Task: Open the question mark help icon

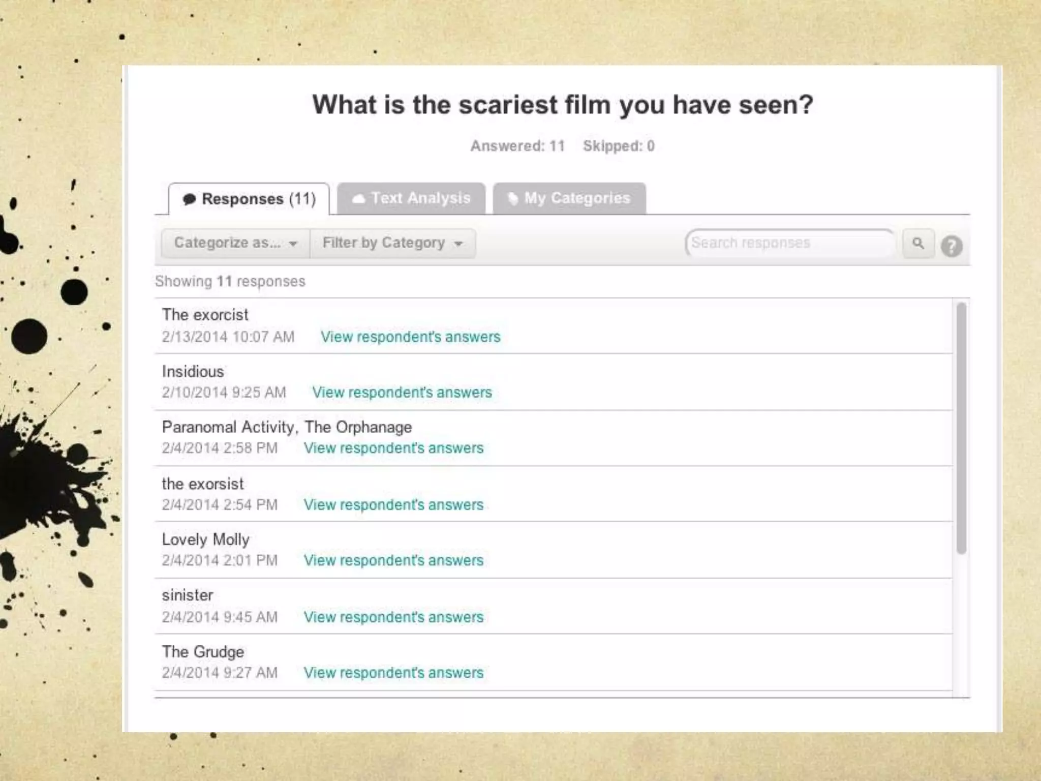Action: pos(951,246)
